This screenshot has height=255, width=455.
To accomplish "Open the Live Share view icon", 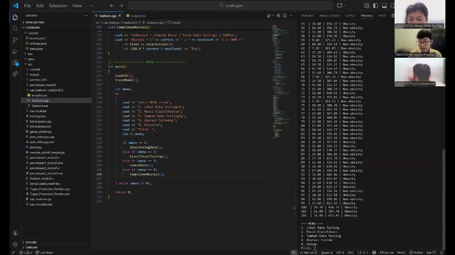I will (x=15, y=74).
